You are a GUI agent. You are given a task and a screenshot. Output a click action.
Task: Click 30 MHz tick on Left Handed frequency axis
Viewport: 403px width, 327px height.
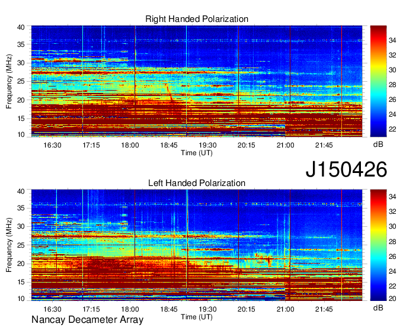[x=21, y=226]
